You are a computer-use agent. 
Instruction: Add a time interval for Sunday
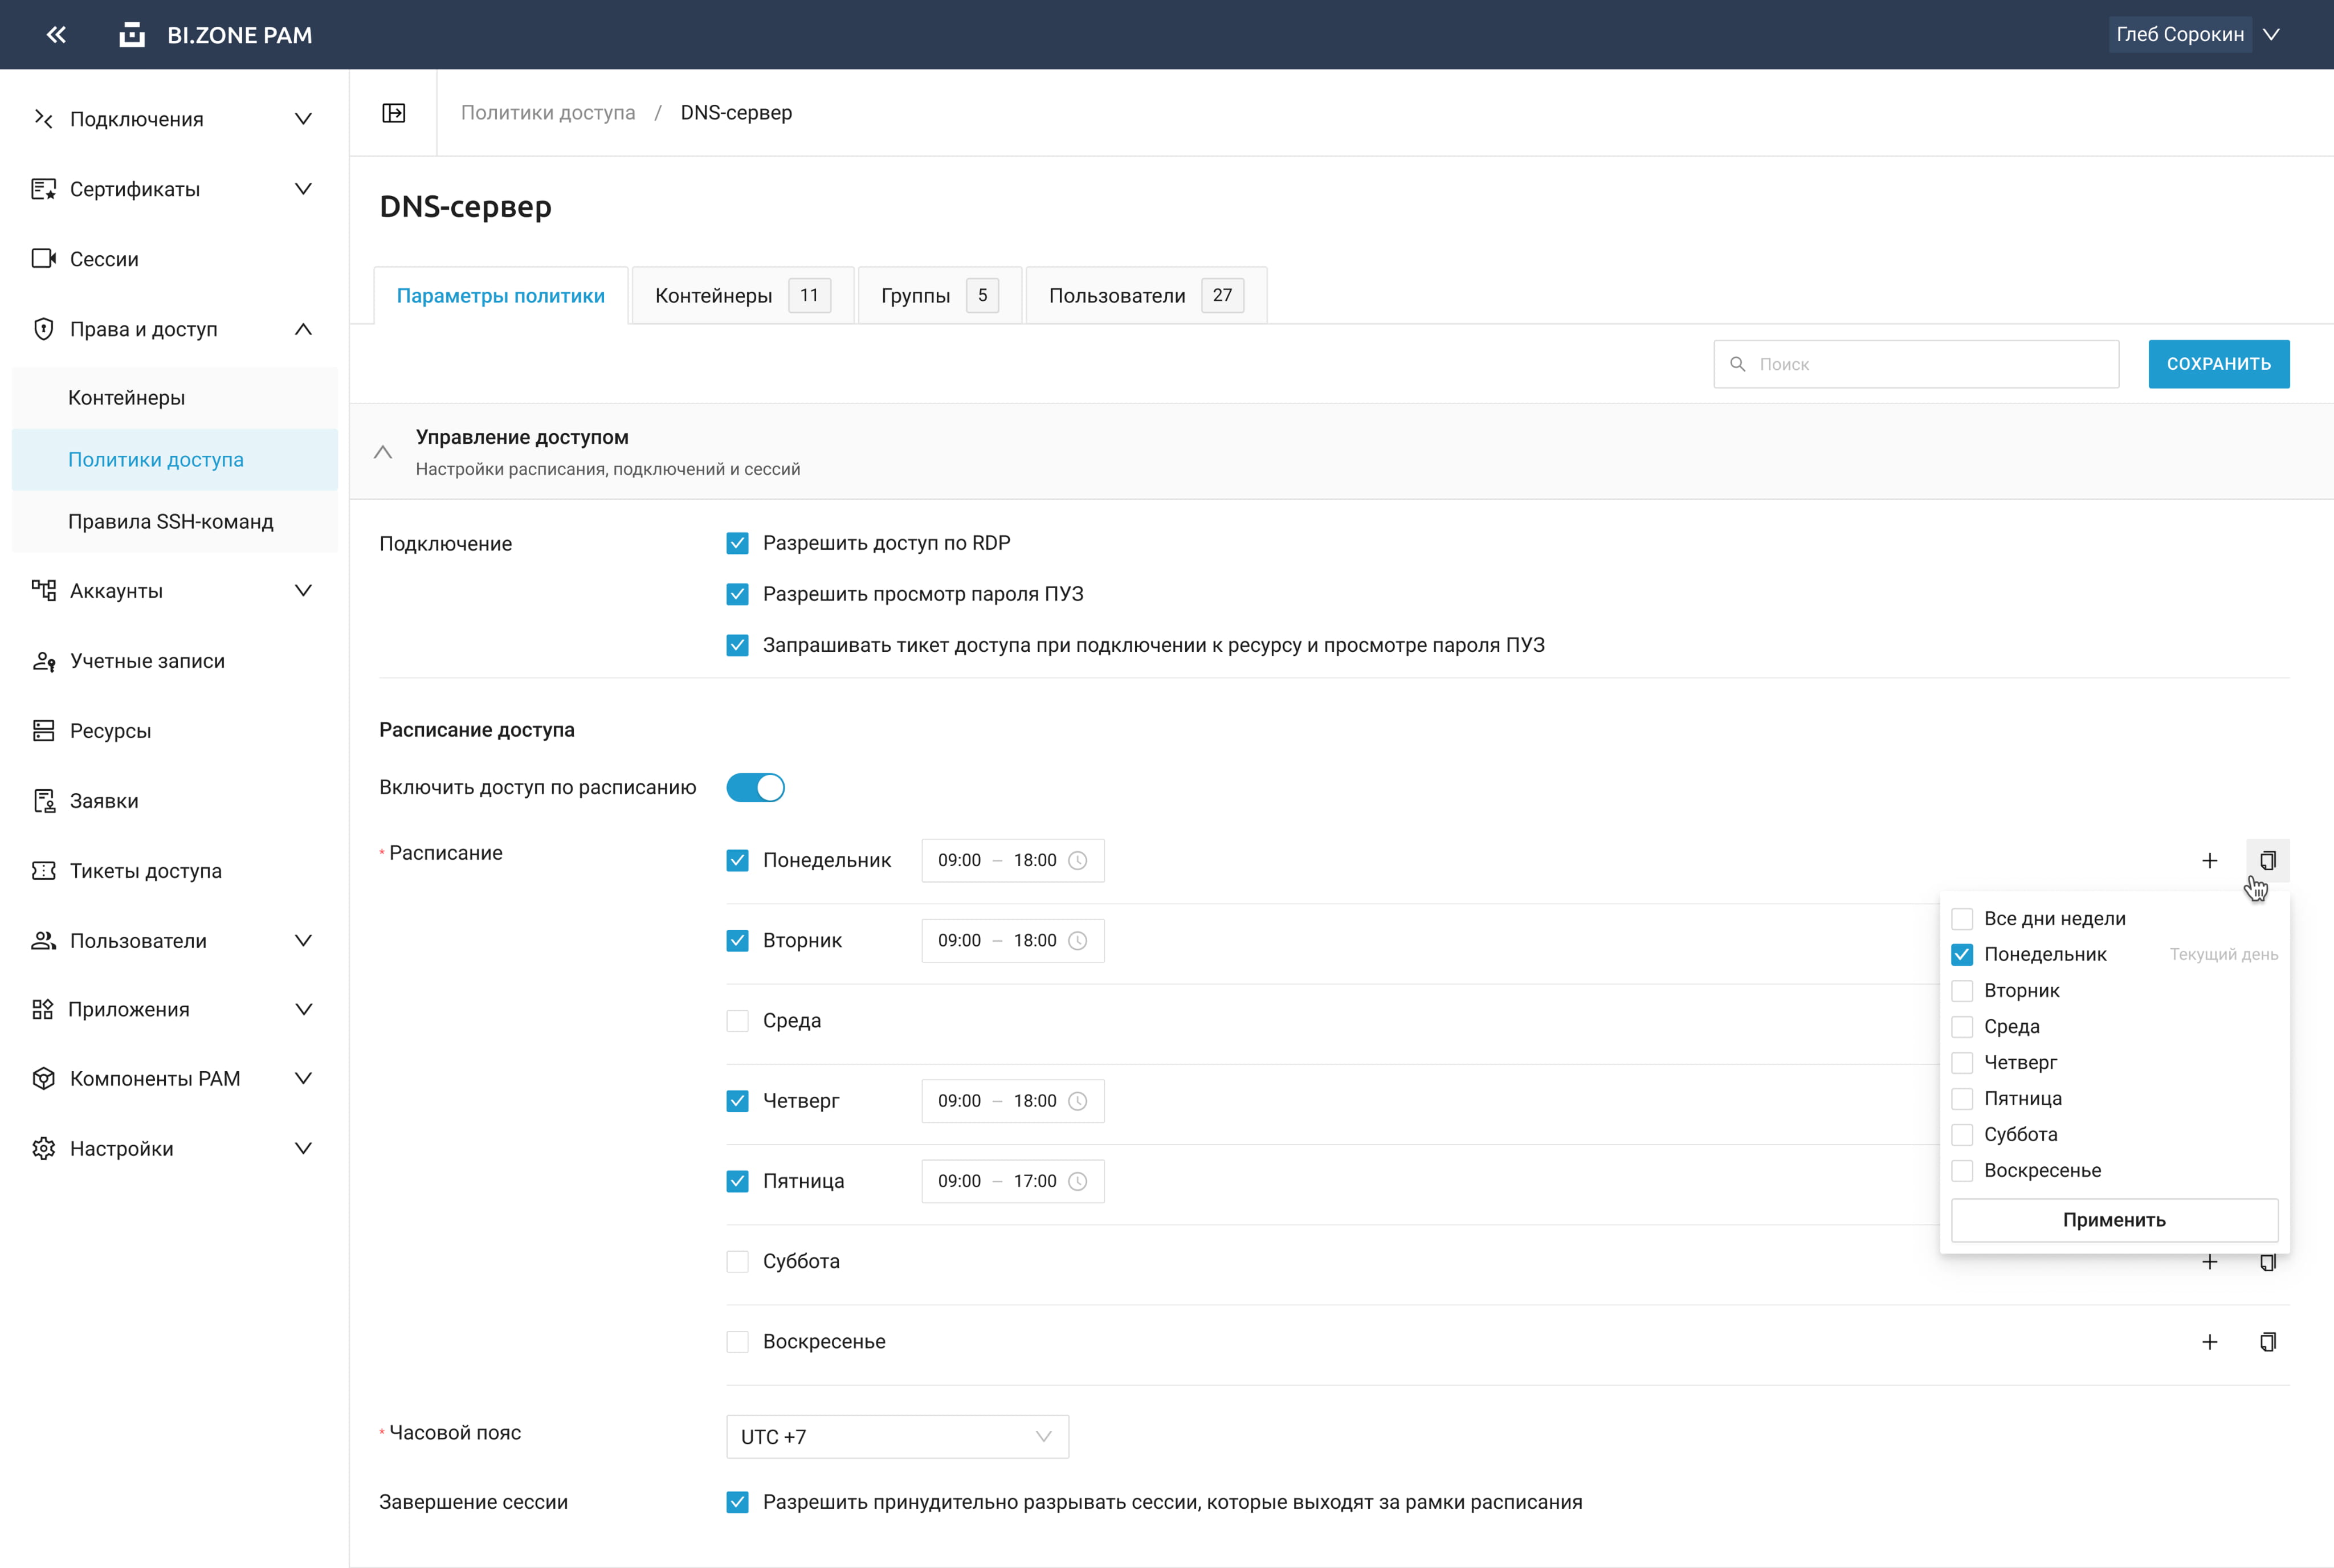[x=2209, y=1342]
